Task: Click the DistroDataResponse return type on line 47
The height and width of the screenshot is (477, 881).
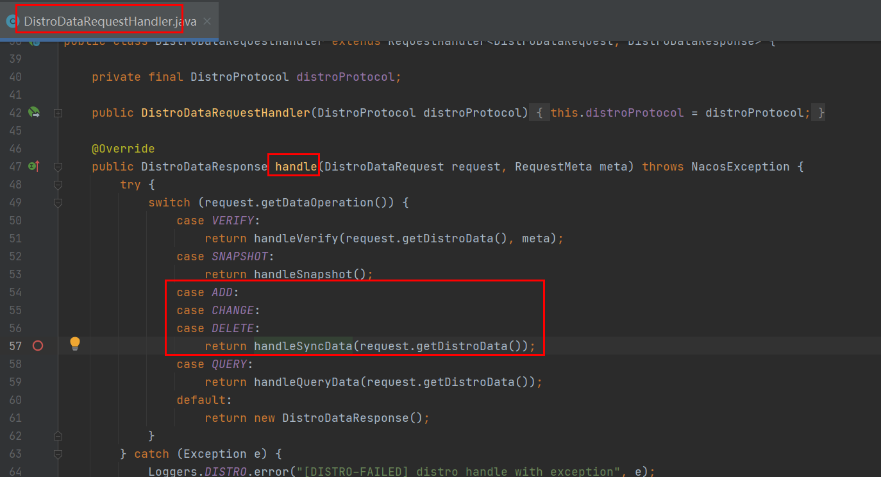Action: pos(205,167)
